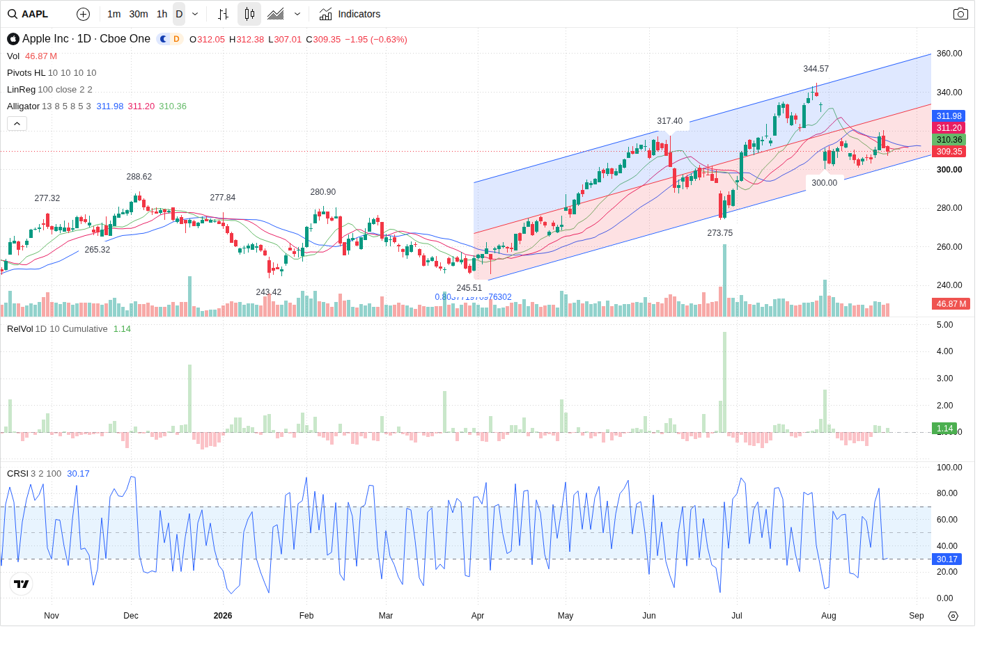Select the 30m timeframe
The image size is (989, 661).
138,14
